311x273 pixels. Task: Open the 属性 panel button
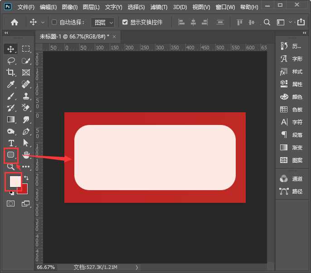coord(292,84)
